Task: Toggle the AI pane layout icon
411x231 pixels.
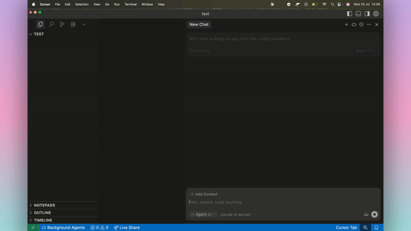Action: point(367,14)
